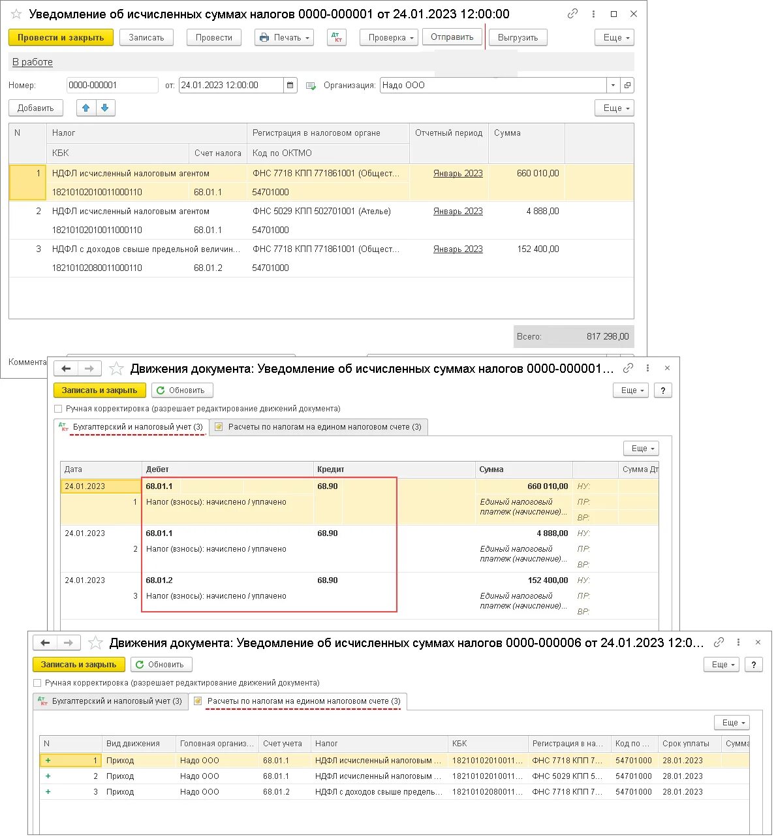Click the Срок уплаты column header
This screenshot has width=776, height=839.
(x=690, y=744)
